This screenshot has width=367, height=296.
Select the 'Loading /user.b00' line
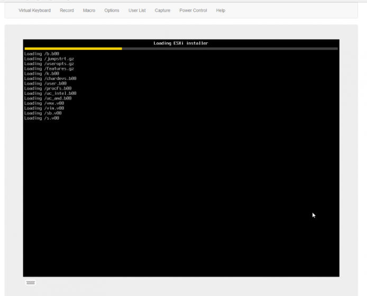point(45,84)
